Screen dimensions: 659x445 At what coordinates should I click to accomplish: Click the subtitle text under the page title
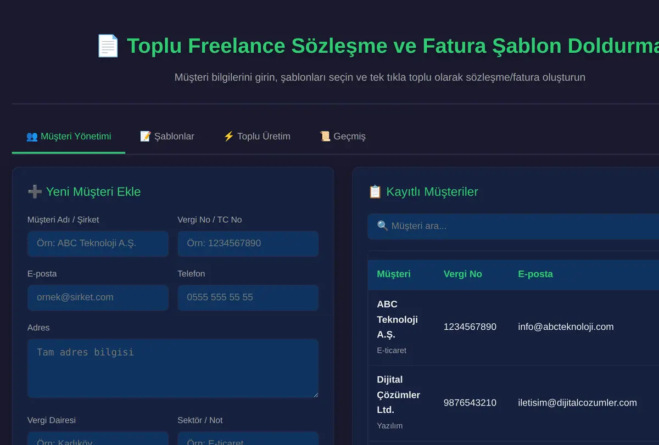click(380, 77)
